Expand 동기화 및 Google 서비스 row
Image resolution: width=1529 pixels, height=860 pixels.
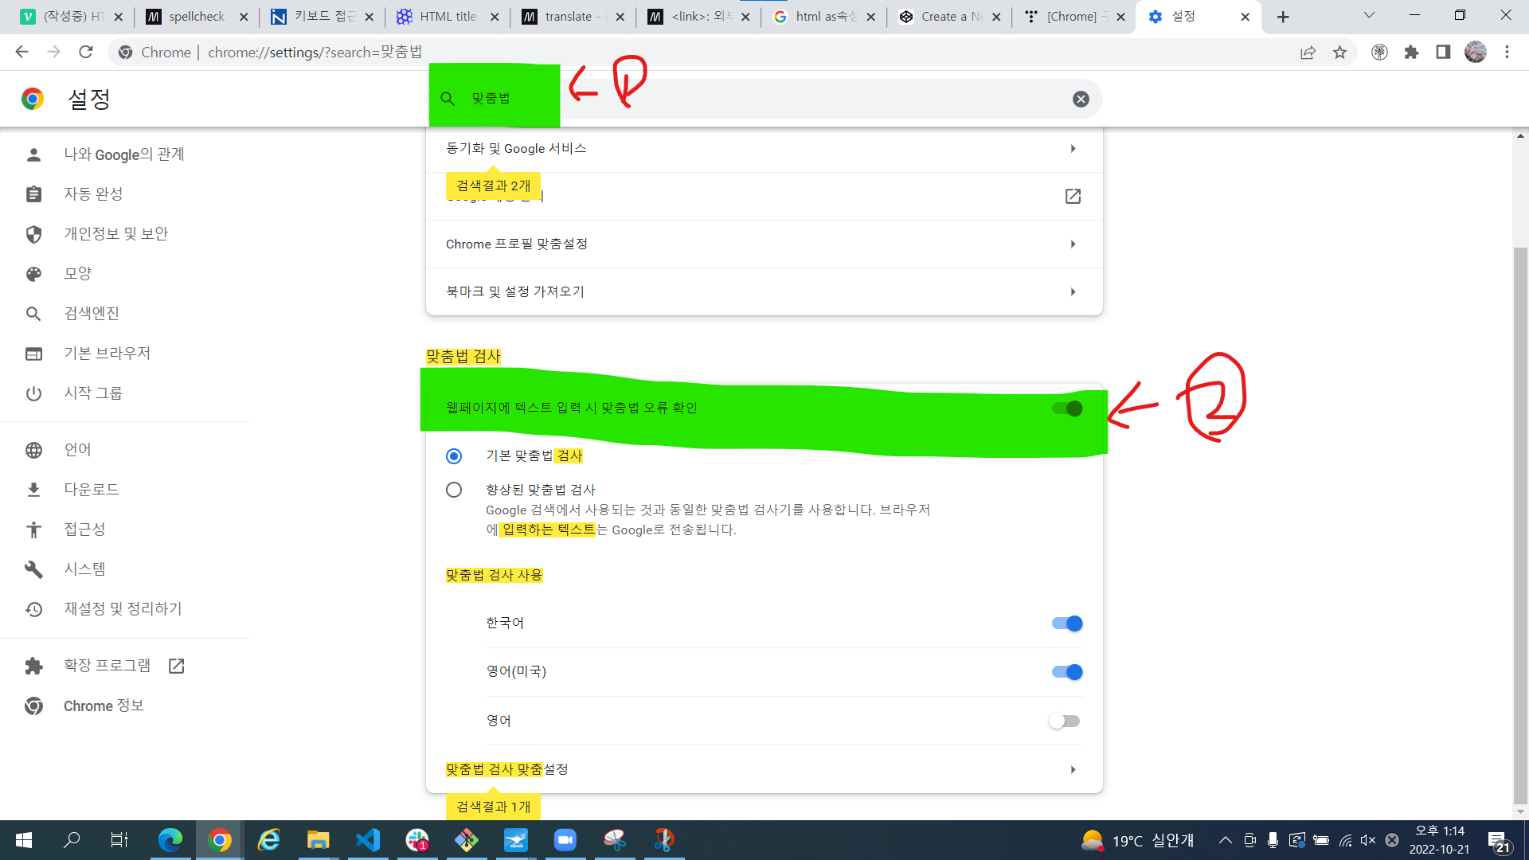(x=1073, y=149)
